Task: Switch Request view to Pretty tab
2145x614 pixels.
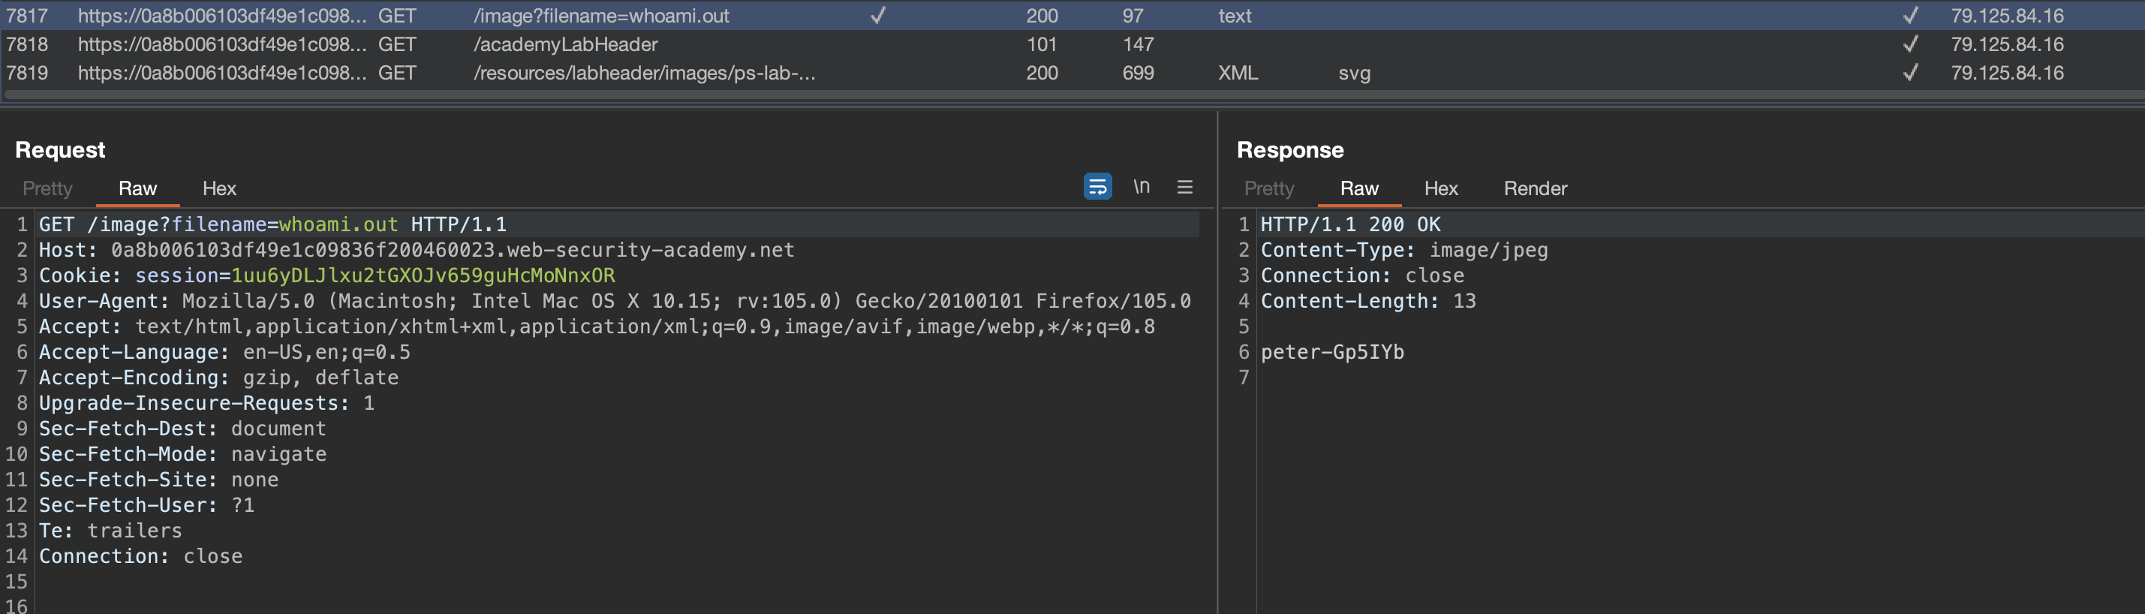Action: pyautogui.click(x=47, y=188)
